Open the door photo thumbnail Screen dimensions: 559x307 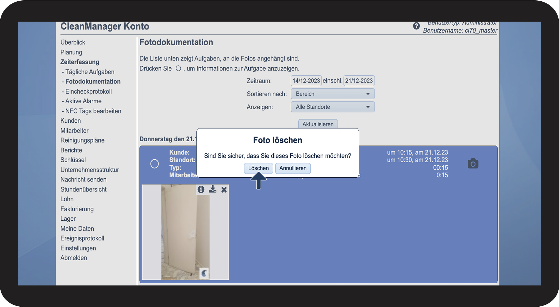[185, 232]
